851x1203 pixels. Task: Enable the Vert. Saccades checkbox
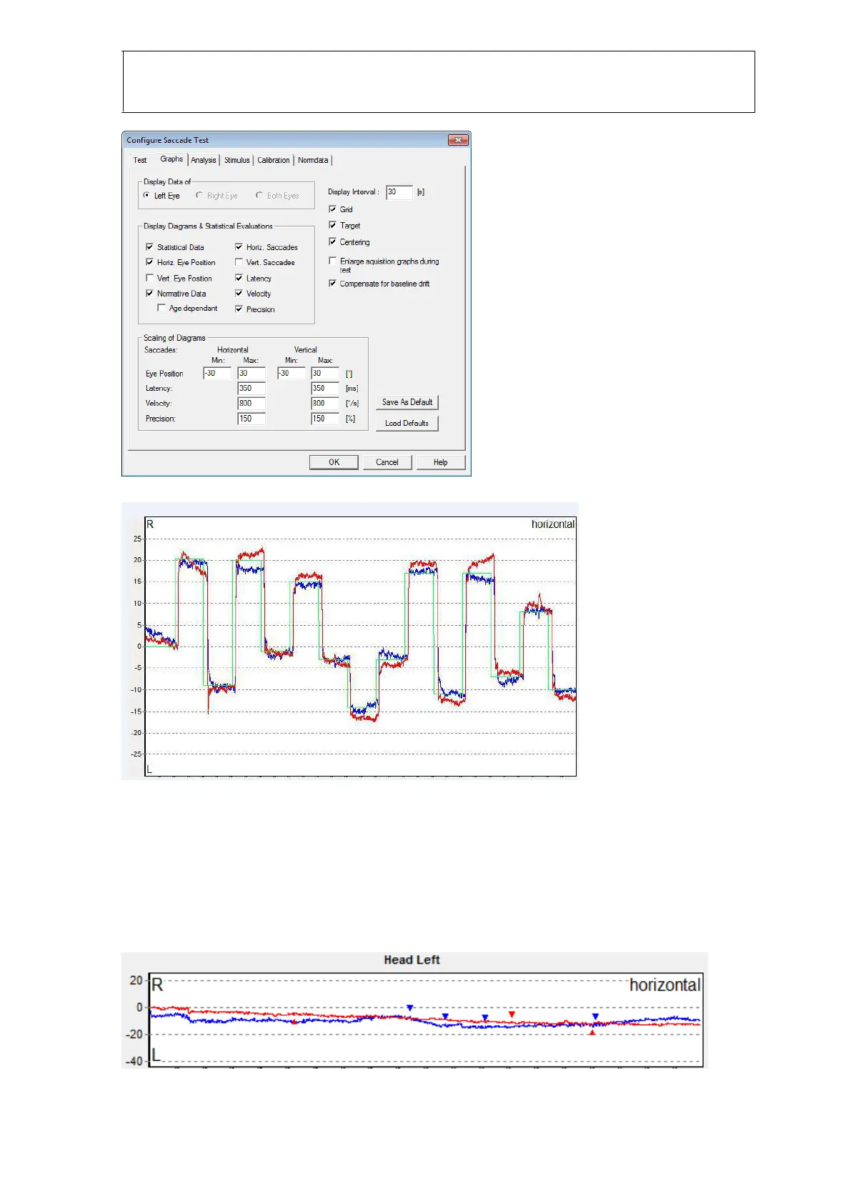[239, 262]
